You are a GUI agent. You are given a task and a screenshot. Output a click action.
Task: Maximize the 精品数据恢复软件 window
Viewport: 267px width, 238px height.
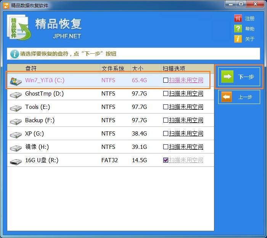(241, 4)
